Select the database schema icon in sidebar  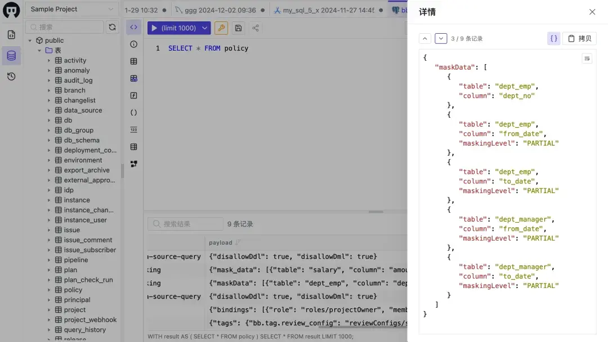coord(11,55)
